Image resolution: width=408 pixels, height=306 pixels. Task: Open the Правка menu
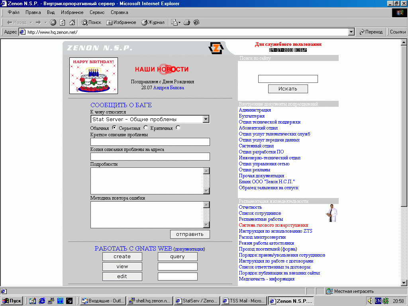(33, 12)
